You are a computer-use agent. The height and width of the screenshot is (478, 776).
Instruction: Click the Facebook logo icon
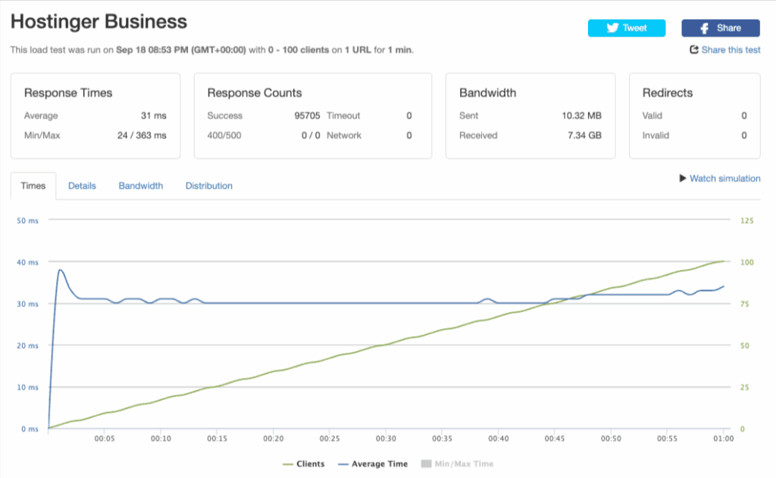pyautogui.click(x=705, y=28)
